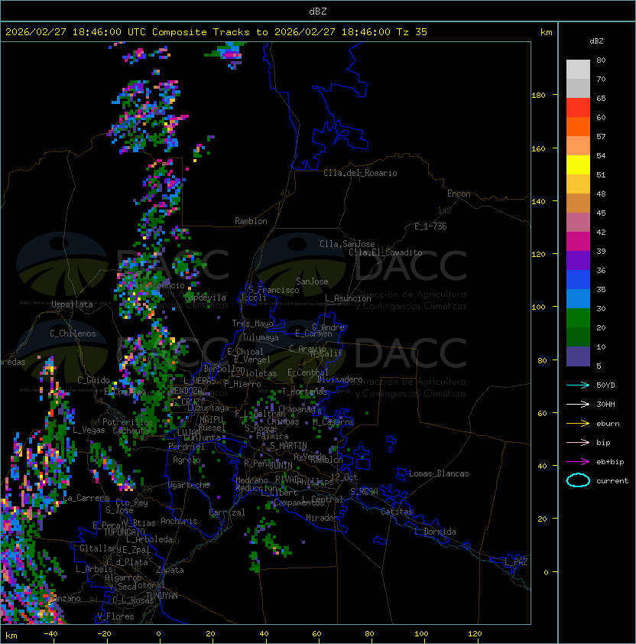Pick the magenta swatch between 42 and 39 dBZ

point(578,242)
